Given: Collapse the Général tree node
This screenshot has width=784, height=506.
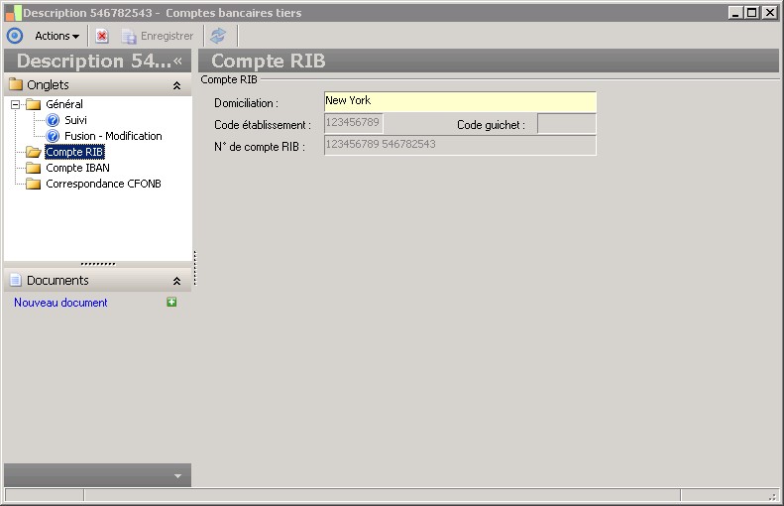Looking at the screenshot, I should click(x=16, y=104).
